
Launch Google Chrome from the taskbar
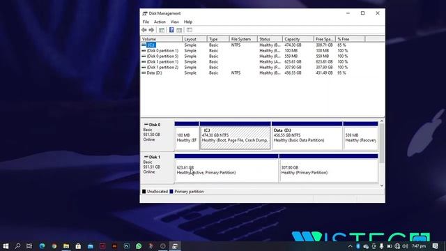[54, 246]
